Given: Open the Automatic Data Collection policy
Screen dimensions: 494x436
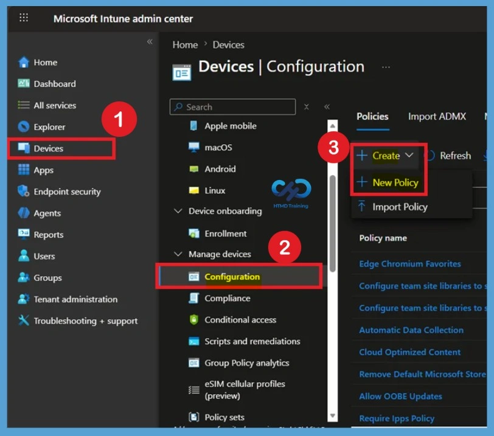Looking at the screenshot, I should [x=411, y=330].
